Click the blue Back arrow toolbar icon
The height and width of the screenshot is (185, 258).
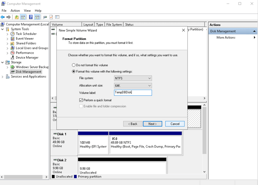click(x=3, y=17)
